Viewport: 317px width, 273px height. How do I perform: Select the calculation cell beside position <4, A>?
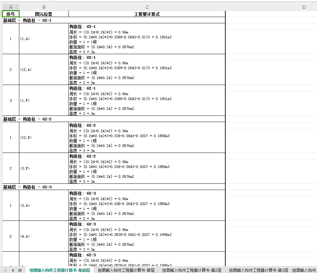(147, 236)
